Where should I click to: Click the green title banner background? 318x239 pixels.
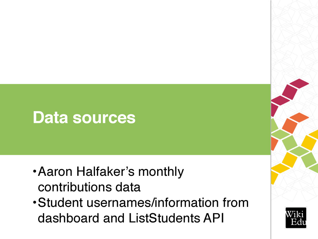point(135,119)
